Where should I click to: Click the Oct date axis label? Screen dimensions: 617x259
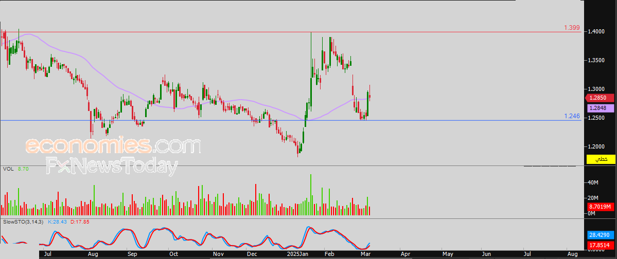(x=173, y=254)
